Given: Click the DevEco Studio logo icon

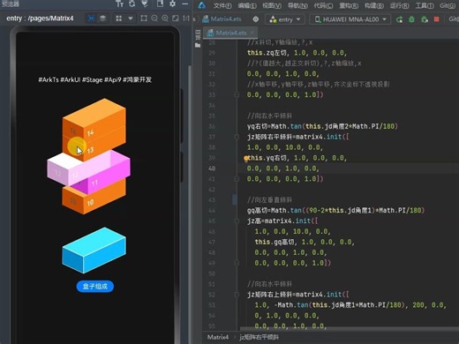Looking at the screenshot, I should pyautogui.click(x=202, y=5).
